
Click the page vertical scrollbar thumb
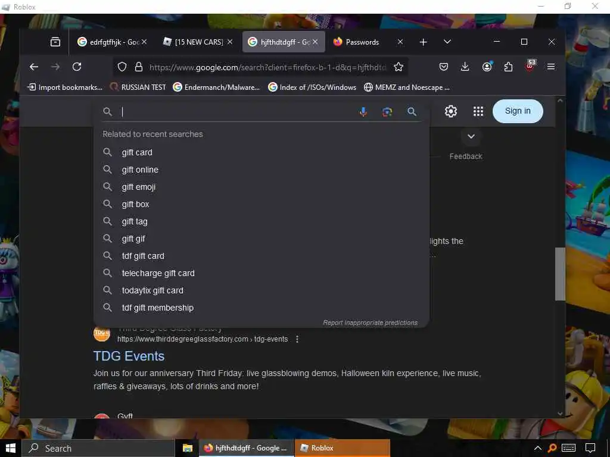pyautogui.click(x=560, y=274)
